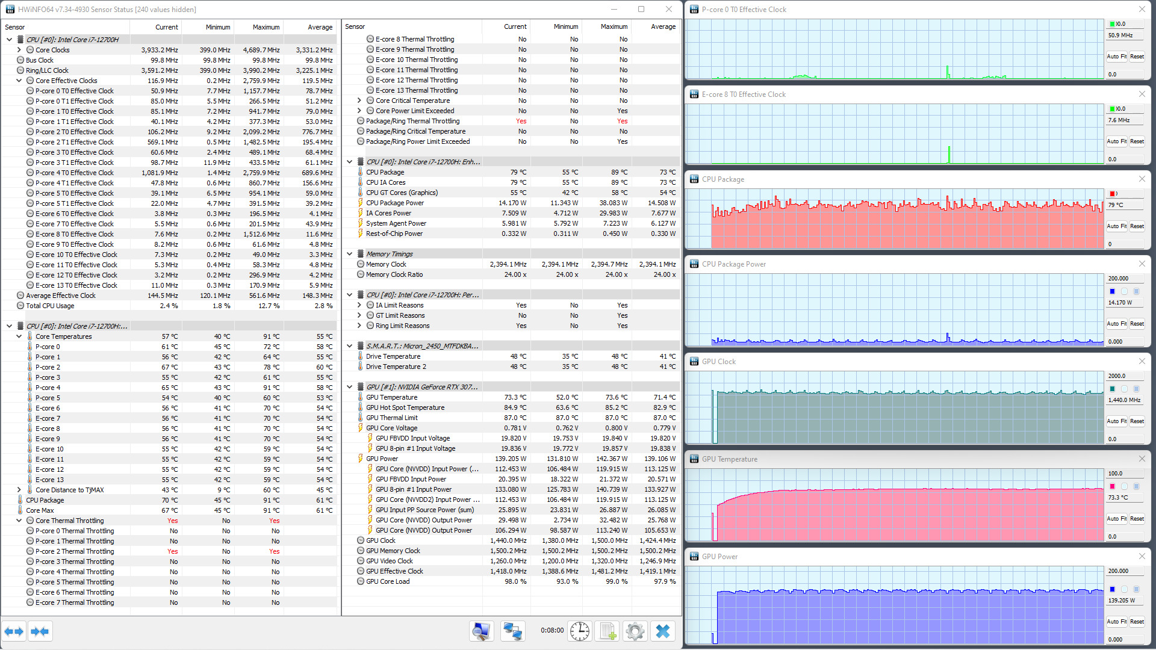Click Reset in the GPU Power graph
1156x650 pixels.
(1137, 622)
